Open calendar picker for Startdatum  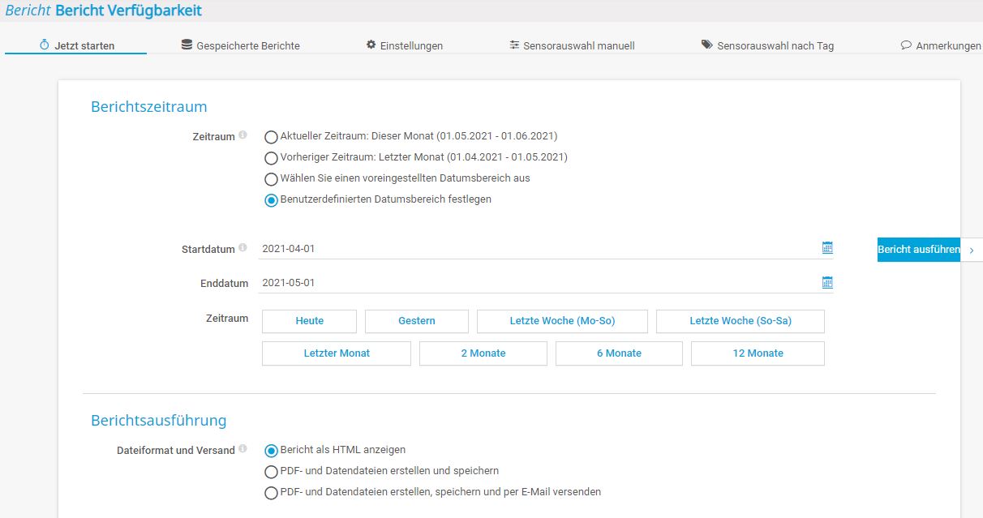pos(827,248)
